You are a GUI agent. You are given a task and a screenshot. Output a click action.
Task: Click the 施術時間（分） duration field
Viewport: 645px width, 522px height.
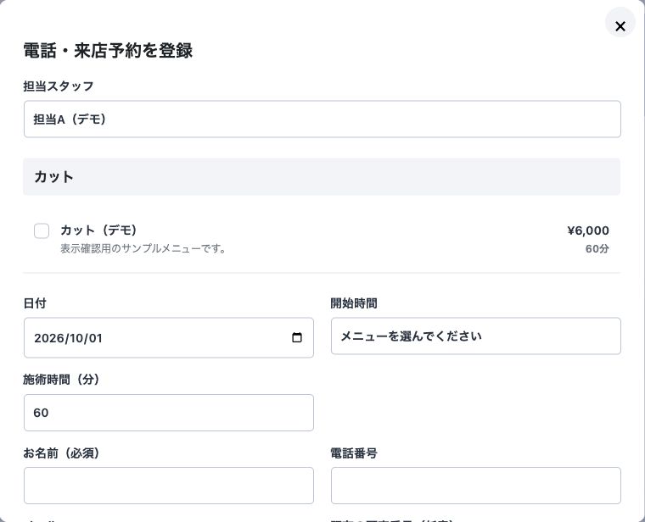[x=169, y=413]
